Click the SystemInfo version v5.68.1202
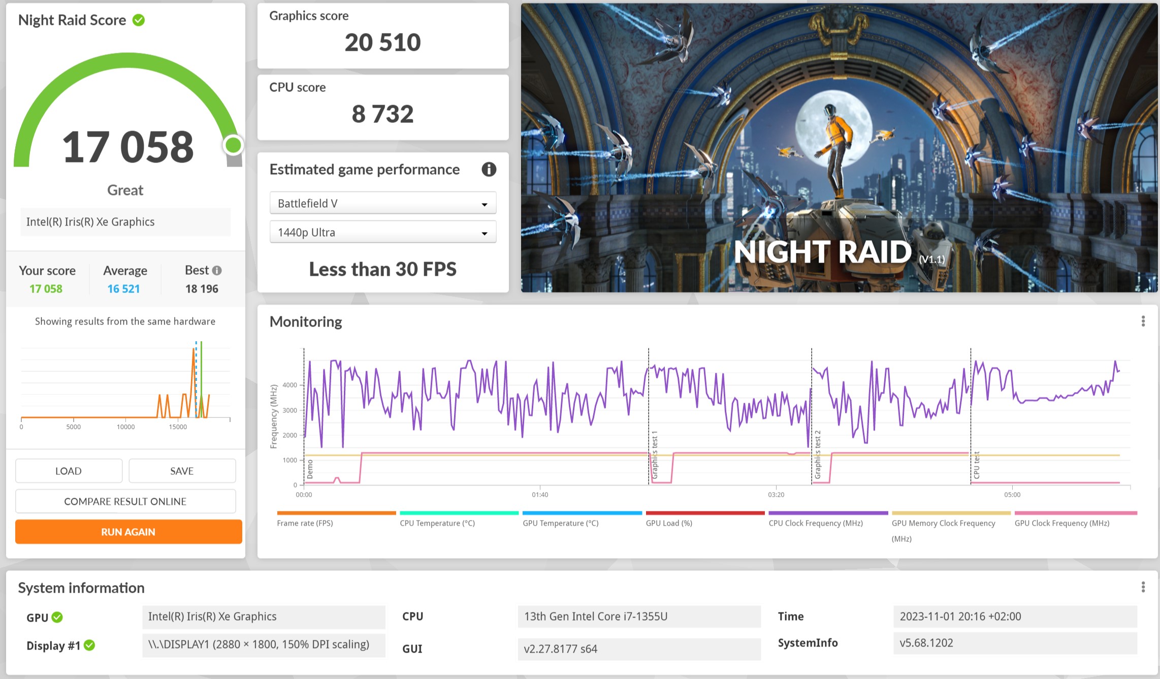 coord(1015,643)
